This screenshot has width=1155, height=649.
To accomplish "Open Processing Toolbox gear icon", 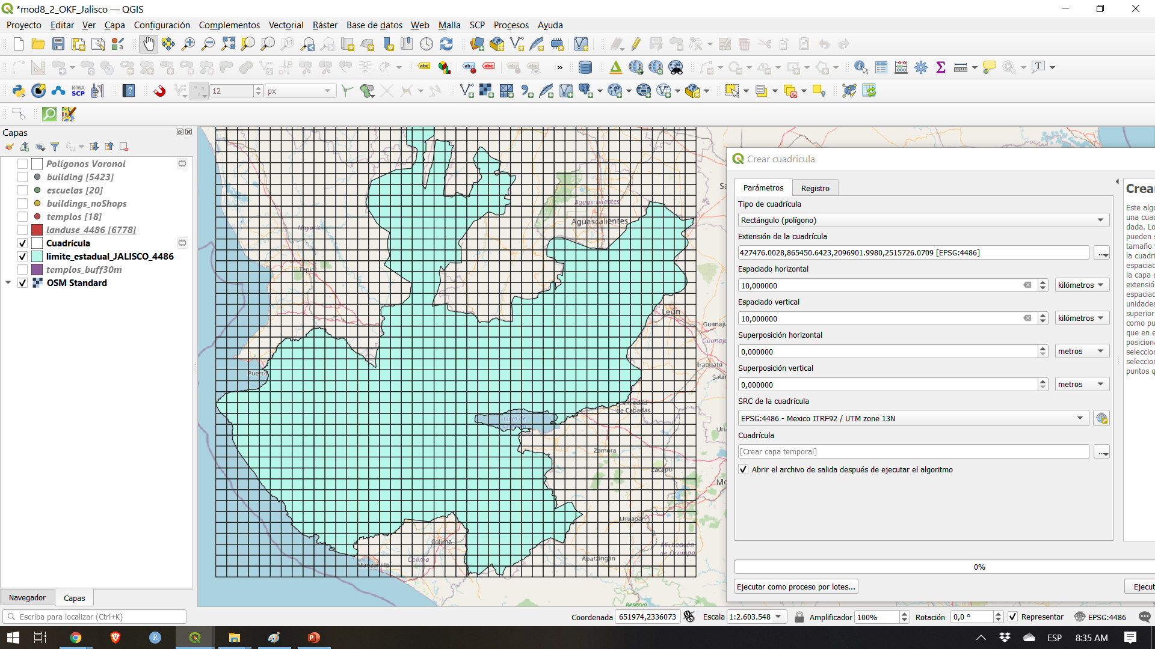I will (921, 67).
